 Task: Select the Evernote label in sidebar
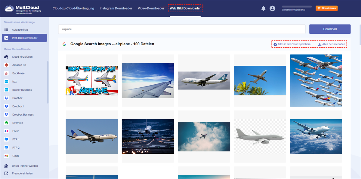[18, 123]
